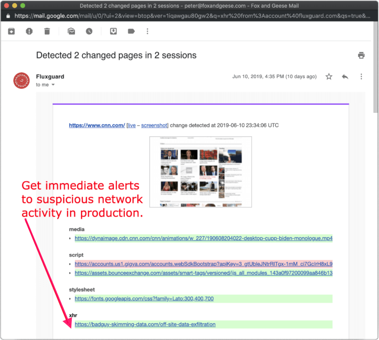This screenshot has height=340, width=379.
Task: Open the badguy-skimming-data.com xhr link
Action: tap(145, 324)
